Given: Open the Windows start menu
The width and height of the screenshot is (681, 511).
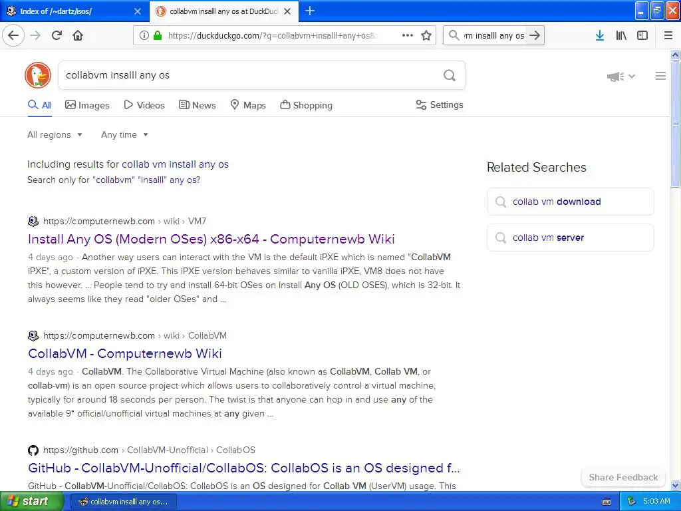Looking at the screenshot, I should pos(32,502).
